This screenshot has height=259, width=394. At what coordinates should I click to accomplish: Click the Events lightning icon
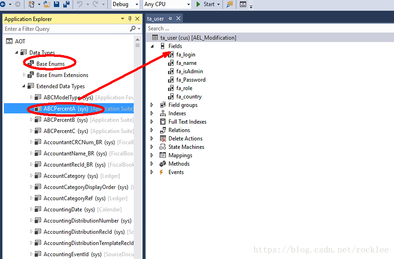[x=162, y=172]
